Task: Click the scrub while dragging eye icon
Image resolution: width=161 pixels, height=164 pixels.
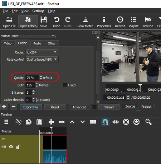Action: (x=116, y=122)
